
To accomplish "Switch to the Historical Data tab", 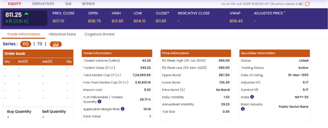I will pos(62,34).
